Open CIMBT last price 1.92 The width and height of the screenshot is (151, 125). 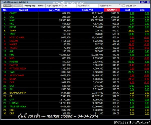[132, 13]
